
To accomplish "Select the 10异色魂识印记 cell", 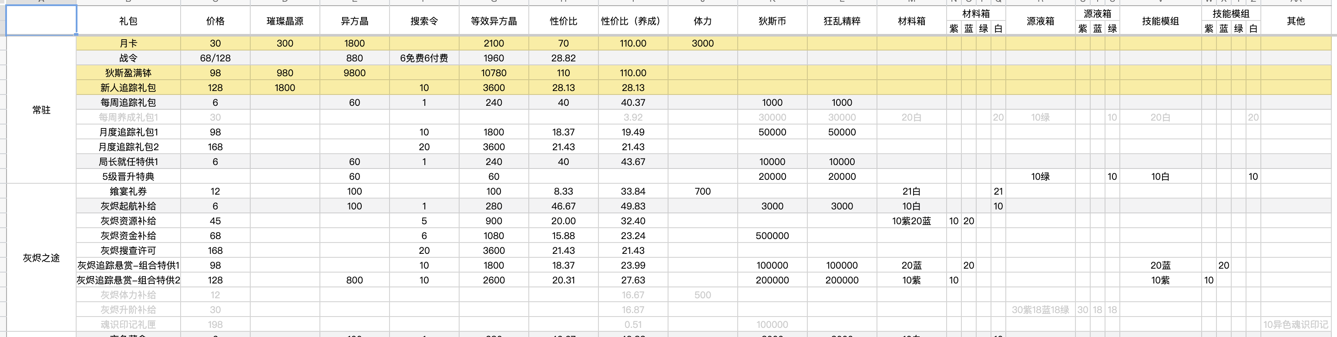I will (1296, 324).
